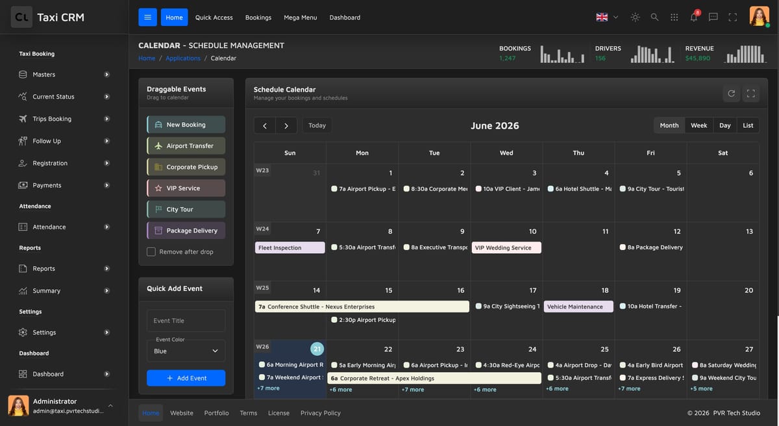
Task: Click the hamburger menu toggle button
Action: pos(147,18)
